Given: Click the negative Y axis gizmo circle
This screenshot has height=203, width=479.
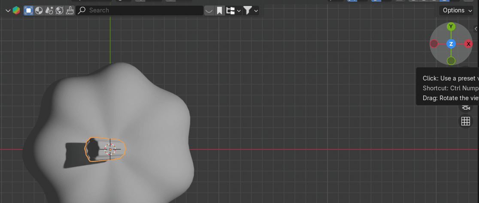Looking at the screenshot, I should (451, 61).
